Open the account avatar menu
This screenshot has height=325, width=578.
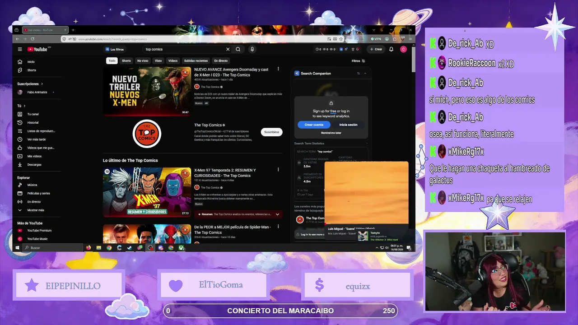(403, 49)
